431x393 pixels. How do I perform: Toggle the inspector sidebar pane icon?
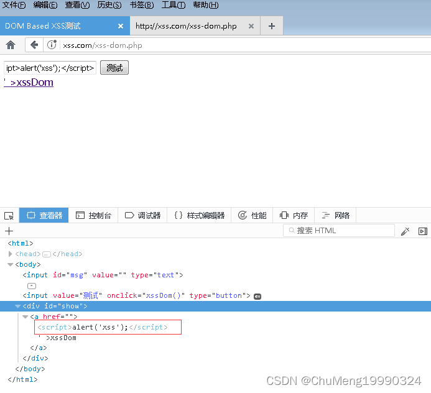[x=423, y=231]
